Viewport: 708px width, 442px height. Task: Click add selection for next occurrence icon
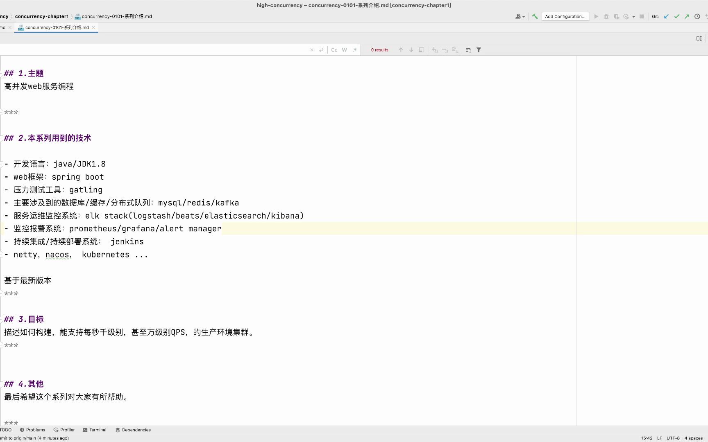click(435, 50)
